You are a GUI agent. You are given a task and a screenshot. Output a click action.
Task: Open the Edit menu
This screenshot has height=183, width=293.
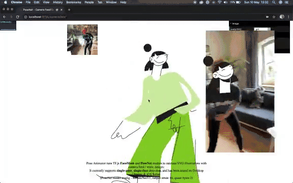[37, 2]
